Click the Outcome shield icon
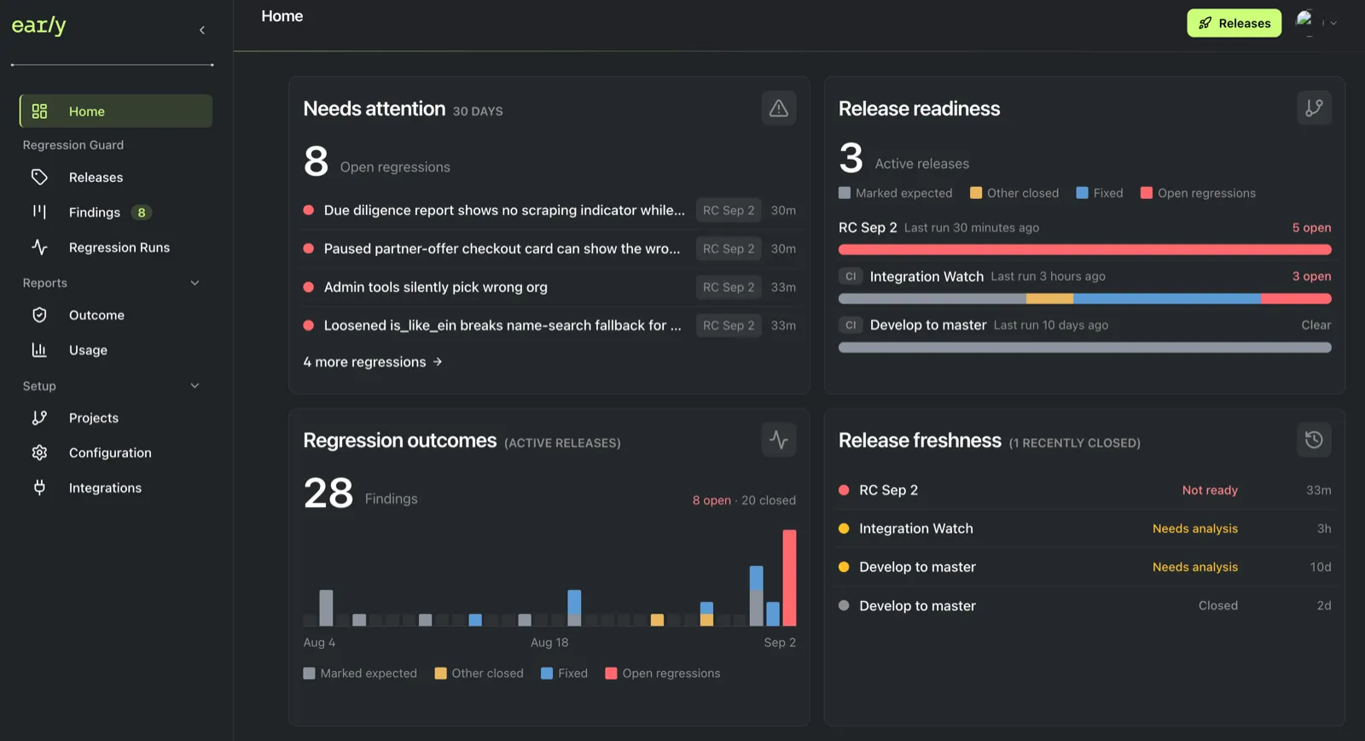The image size is (1365, 741). 39,315
